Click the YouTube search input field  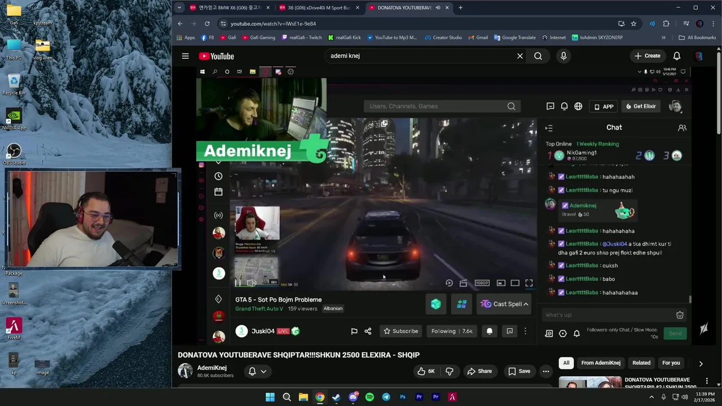tap(420, 56)
